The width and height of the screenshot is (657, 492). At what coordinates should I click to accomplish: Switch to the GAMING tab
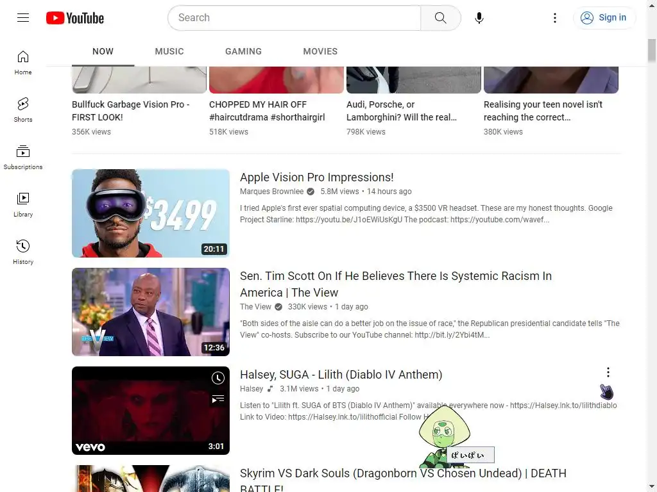[x=243, y=51]
